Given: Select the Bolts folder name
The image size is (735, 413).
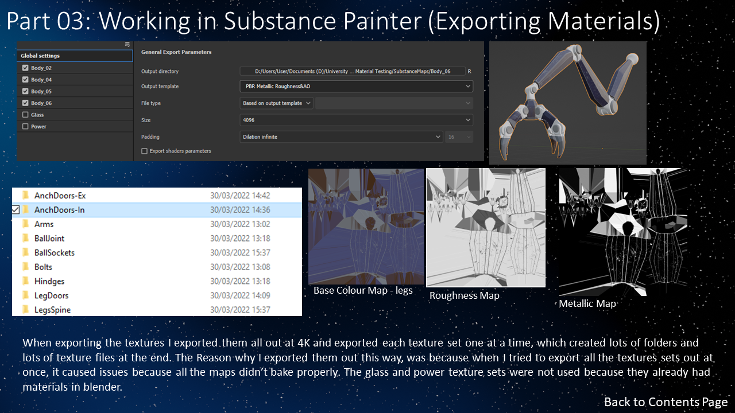Looking at the screenshot, I should 43,267.
